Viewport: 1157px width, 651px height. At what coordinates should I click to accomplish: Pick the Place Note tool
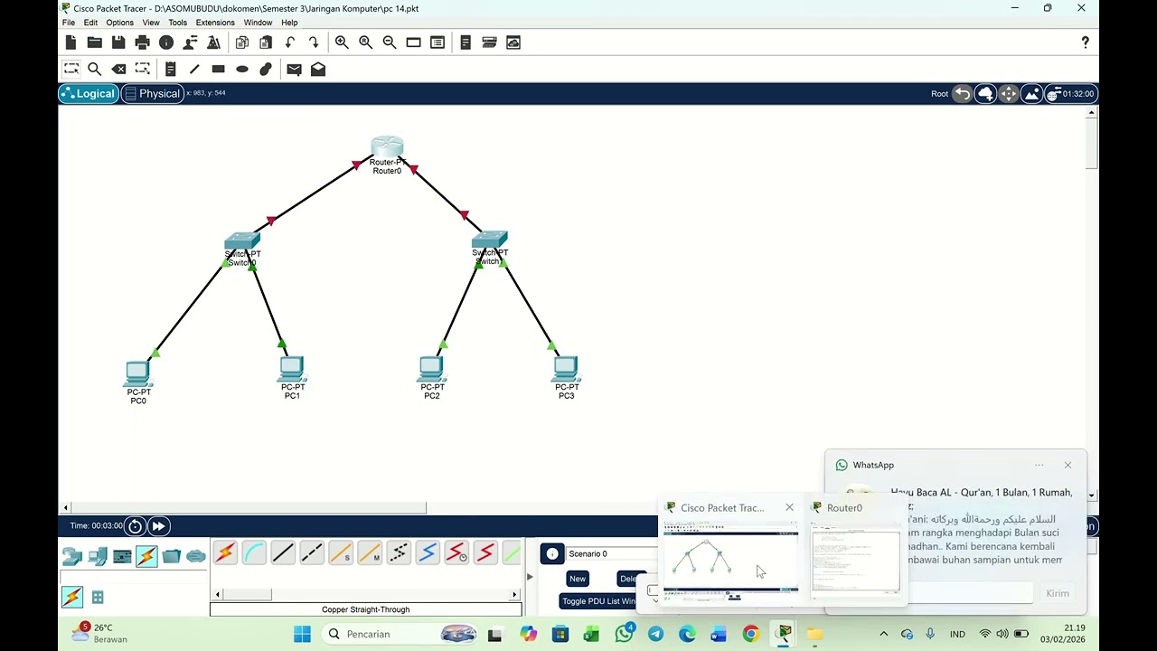pyautogui.click(x=170, y=69)
